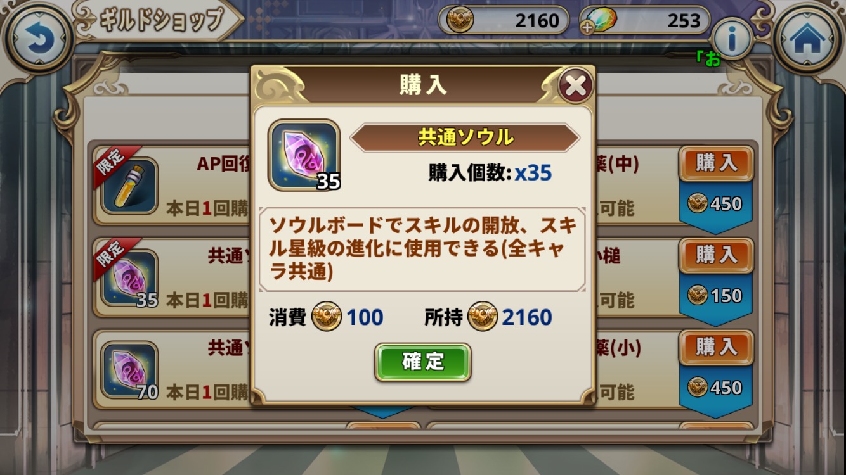
Task: Tap the common soul icon in dialog
Action: [304, 155]
